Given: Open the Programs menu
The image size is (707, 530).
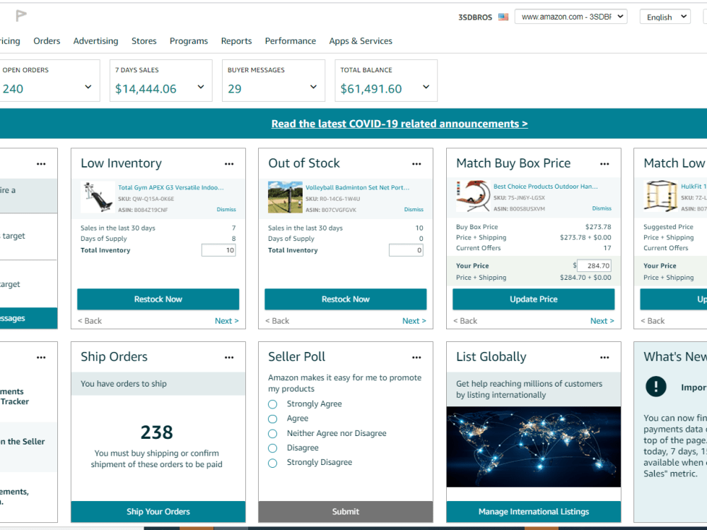Looking at the screenshot, I should click(189, 41).
